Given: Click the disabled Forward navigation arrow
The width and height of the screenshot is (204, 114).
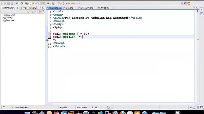Looking at the screenshot, I should click(77, 3).
